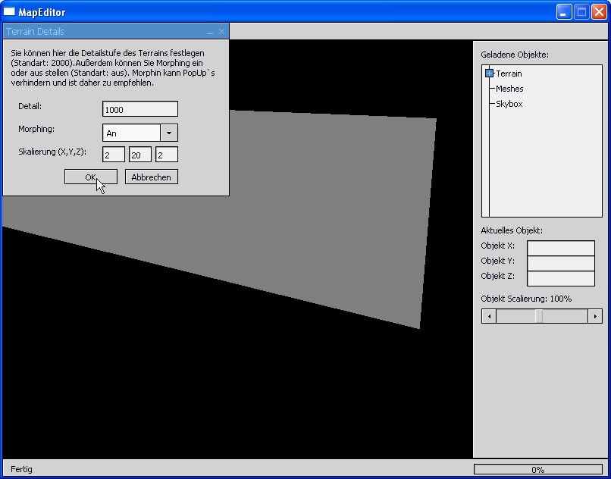The width and height of the screenshot is (611, 479).
Task: Click the Objekt X input box
Action: 561,248
